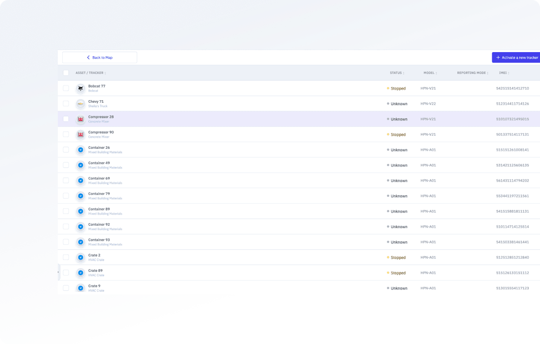Click Unknown status for Chevy 71
The height and width of the screenshot is (344, 540).
click(397, 104)
